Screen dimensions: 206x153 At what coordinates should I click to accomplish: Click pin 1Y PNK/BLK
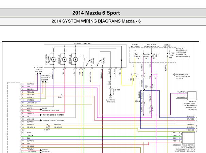(x=28, y=149)
